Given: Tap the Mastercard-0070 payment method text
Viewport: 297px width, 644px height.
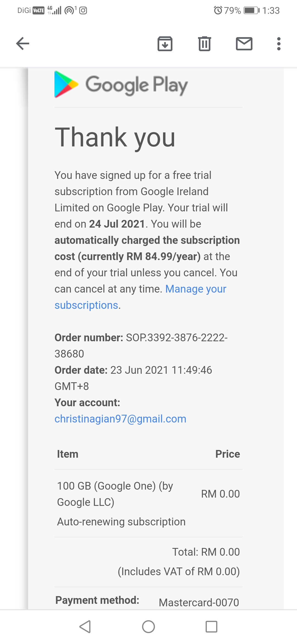Looking at the screenshot, I should pos(199,602).
